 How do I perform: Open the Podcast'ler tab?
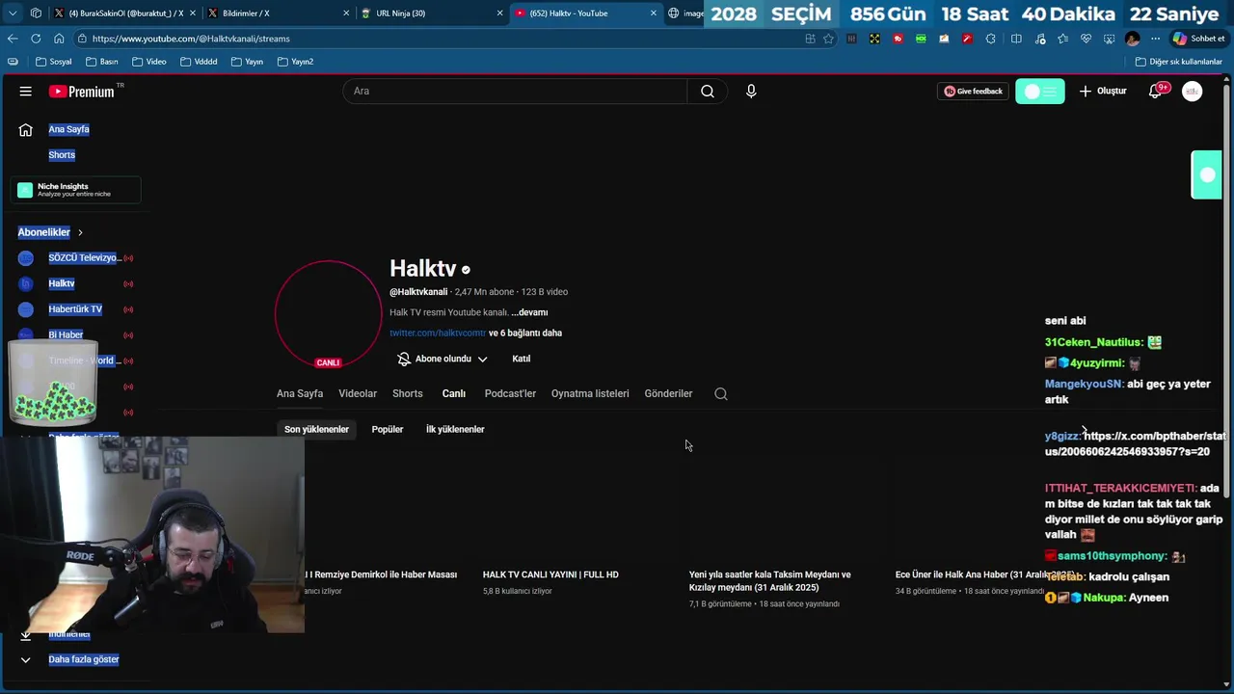coord(510,393)
